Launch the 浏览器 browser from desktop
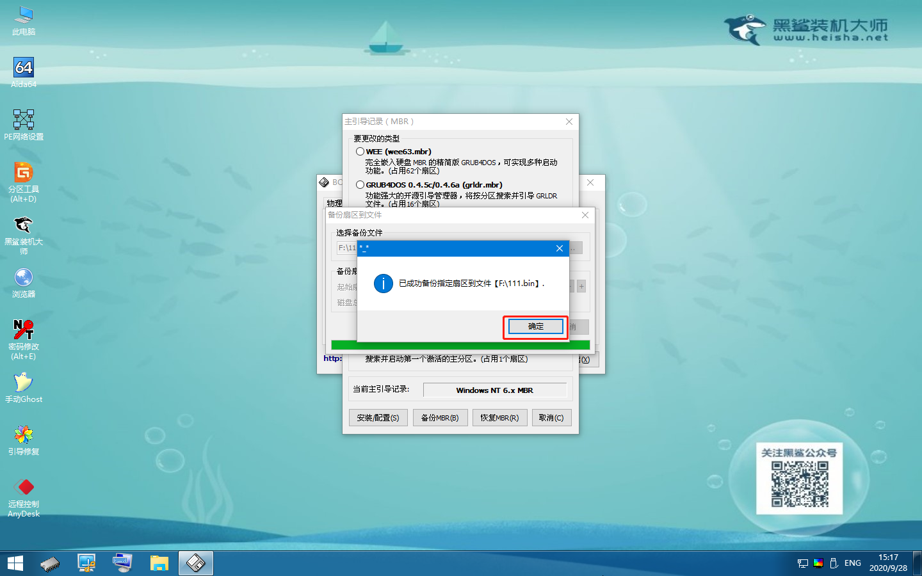 [x=23, y=277]
